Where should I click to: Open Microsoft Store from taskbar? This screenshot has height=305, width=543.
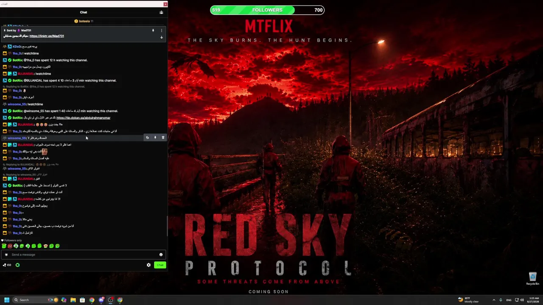coord(82,300)
